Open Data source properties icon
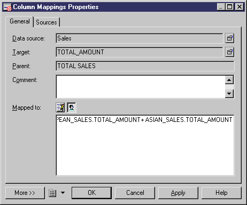Screen dimensions: 247x205 pos(229,38)
